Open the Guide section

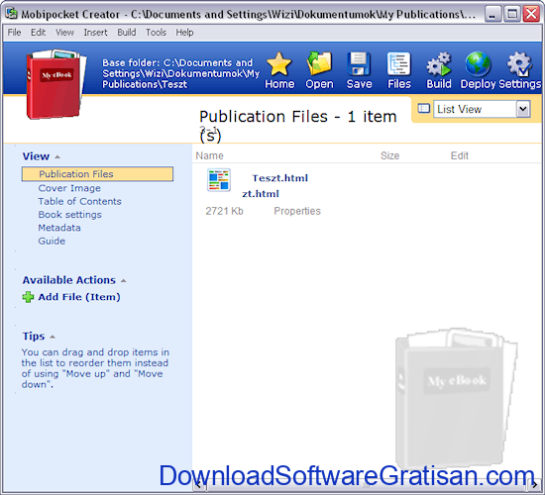(52, 242)
